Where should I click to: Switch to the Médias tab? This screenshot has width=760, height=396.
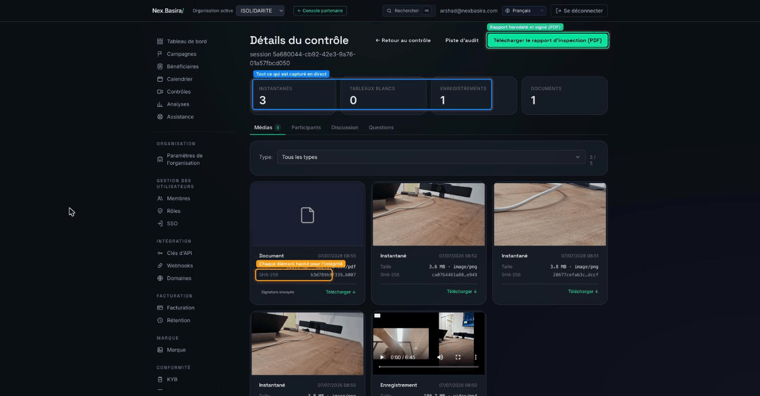click(x=267, y=128)
